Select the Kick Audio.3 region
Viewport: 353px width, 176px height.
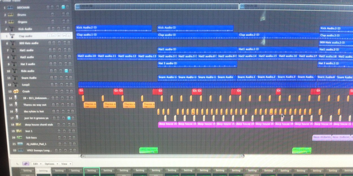click(x=336, y=29)
